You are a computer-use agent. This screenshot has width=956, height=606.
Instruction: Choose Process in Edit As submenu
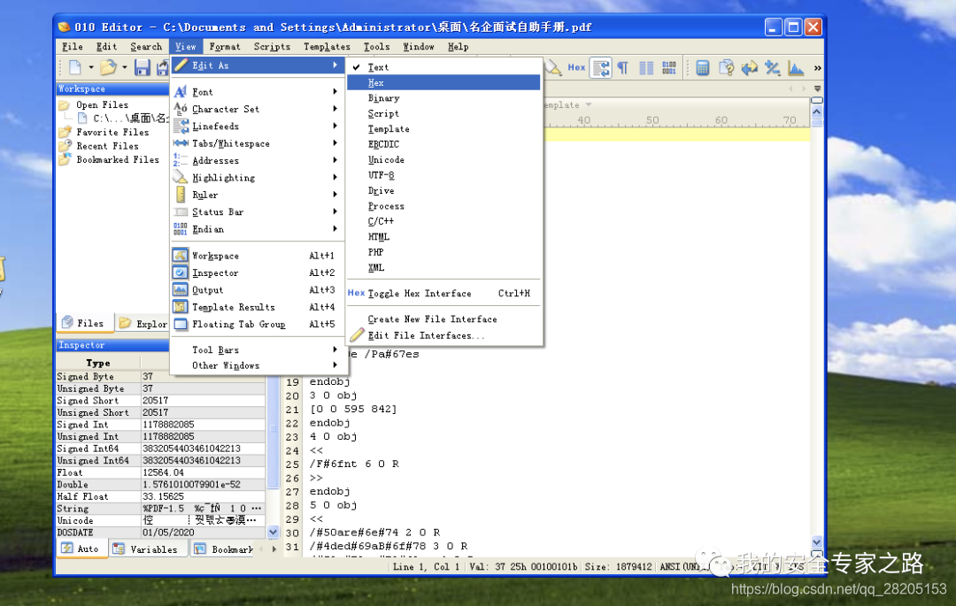click(x=443, y=206)
